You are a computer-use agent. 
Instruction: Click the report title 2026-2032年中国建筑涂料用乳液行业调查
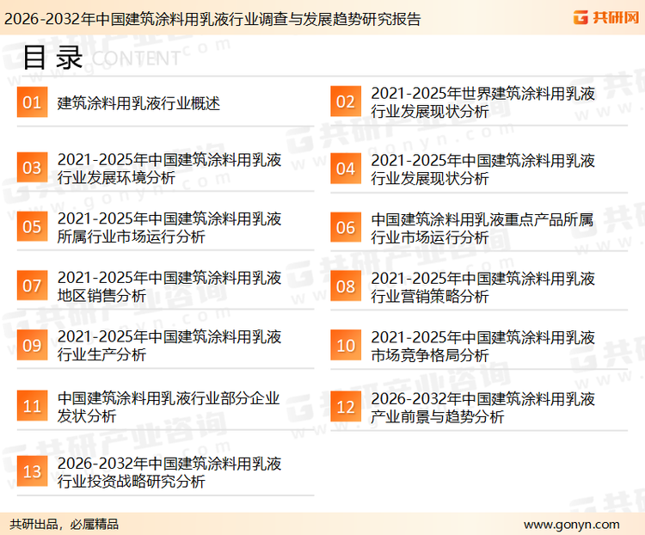[212, 19]
